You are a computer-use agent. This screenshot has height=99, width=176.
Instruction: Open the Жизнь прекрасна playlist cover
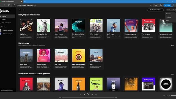coord(131,25)
